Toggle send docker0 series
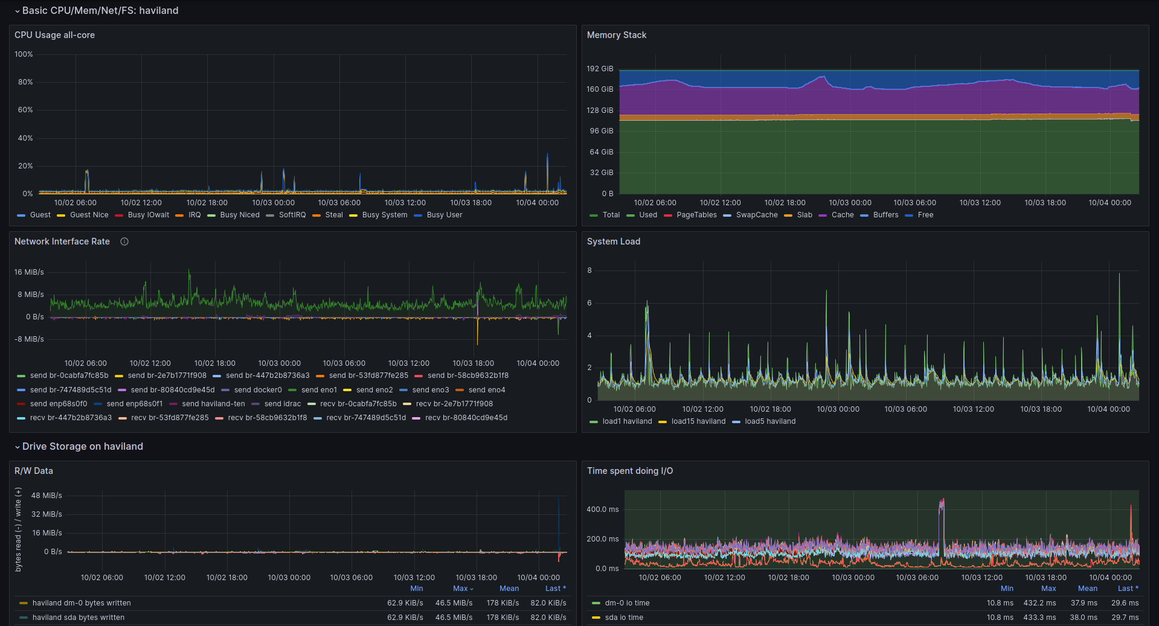The width and height of the screenshot is (1159, 626). coord(258,390)
